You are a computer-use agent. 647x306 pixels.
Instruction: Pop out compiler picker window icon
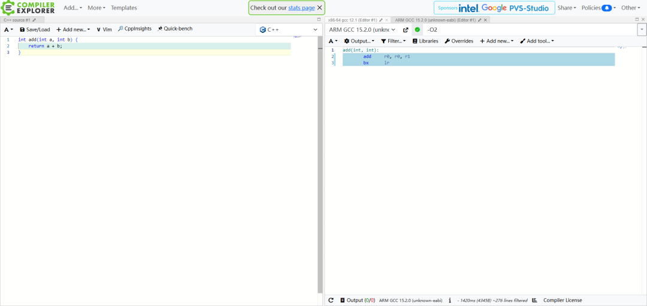(x=406, y=30)
